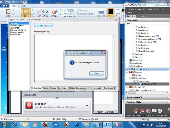Collapse the firefox.exe tree node
This screenshot has width=170, height=128.
(127, 87)
